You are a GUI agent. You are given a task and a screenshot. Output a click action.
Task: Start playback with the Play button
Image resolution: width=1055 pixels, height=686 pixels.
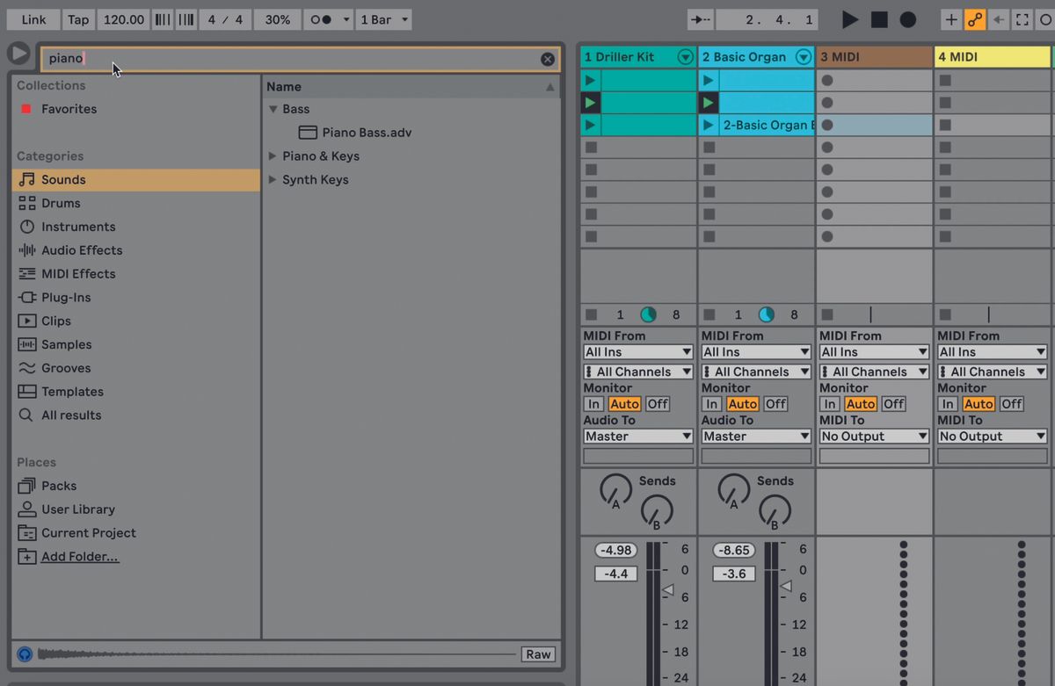[849, 19]
